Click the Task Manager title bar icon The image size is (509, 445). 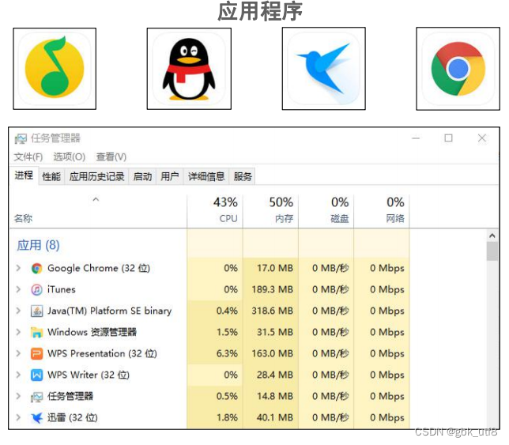(21, 138)
